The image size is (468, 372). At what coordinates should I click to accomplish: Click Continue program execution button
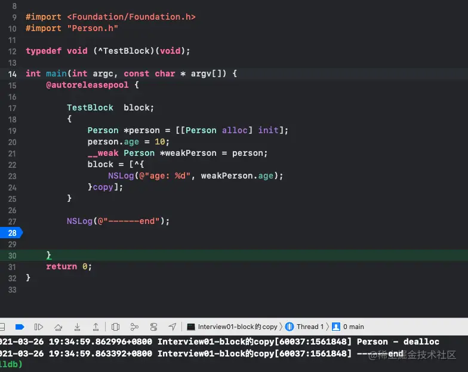(38, 327)
